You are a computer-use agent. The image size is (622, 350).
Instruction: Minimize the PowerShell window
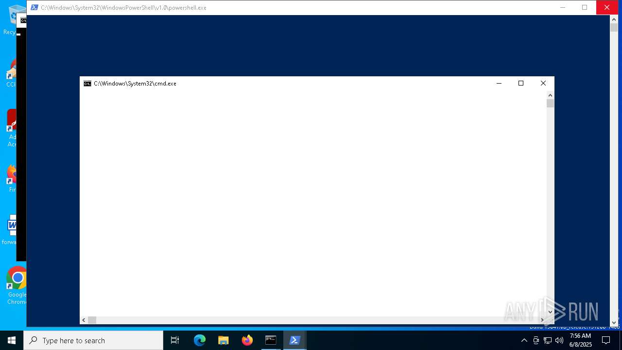click(563, 7)
